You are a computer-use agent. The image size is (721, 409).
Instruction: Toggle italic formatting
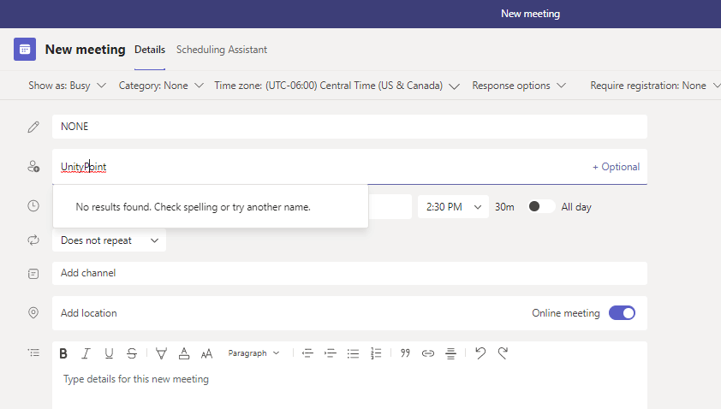point(86,353)
